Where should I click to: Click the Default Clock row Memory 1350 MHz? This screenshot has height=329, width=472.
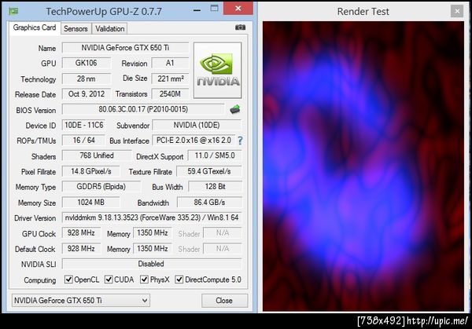click(x=153, y=248)
